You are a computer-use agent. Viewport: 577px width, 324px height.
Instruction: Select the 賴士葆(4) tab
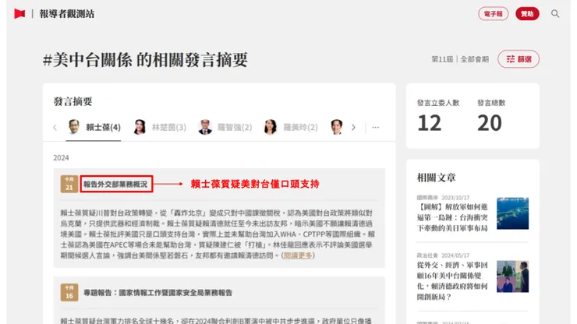(94, 127)
